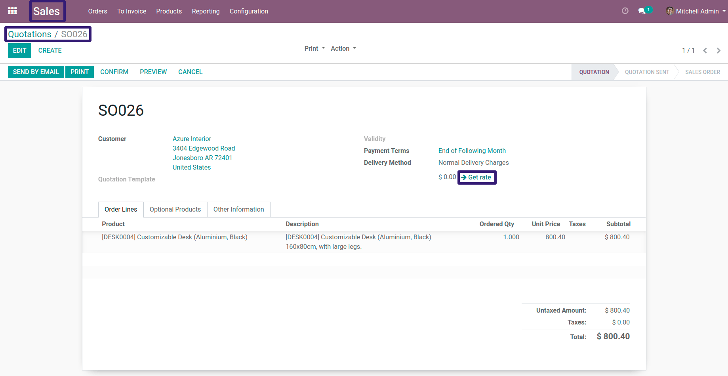Open the apps grid menu icon

point(12,11)
